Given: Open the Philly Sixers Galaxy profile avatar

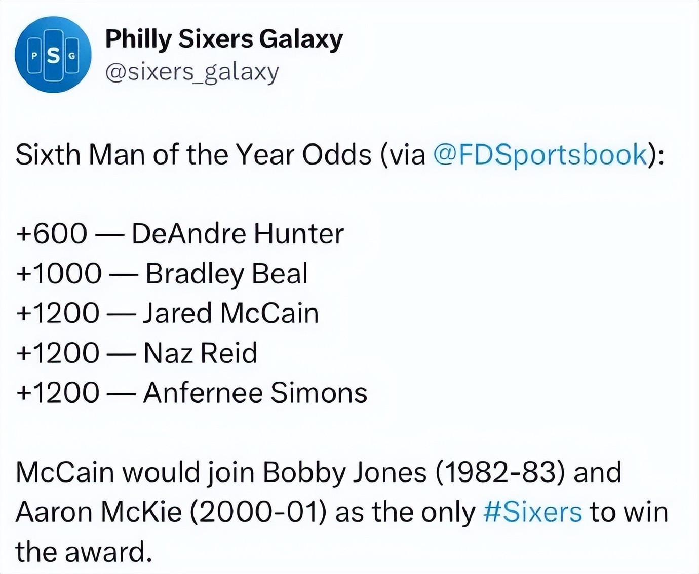Looking at the screenshot, I should click(x=53, y=55).
